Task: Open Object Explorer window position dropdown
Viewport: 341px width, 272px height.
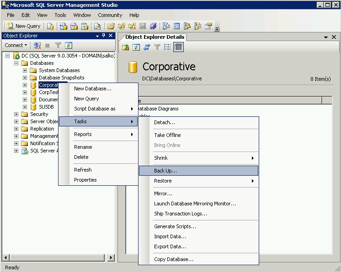Action: point(97,36)
